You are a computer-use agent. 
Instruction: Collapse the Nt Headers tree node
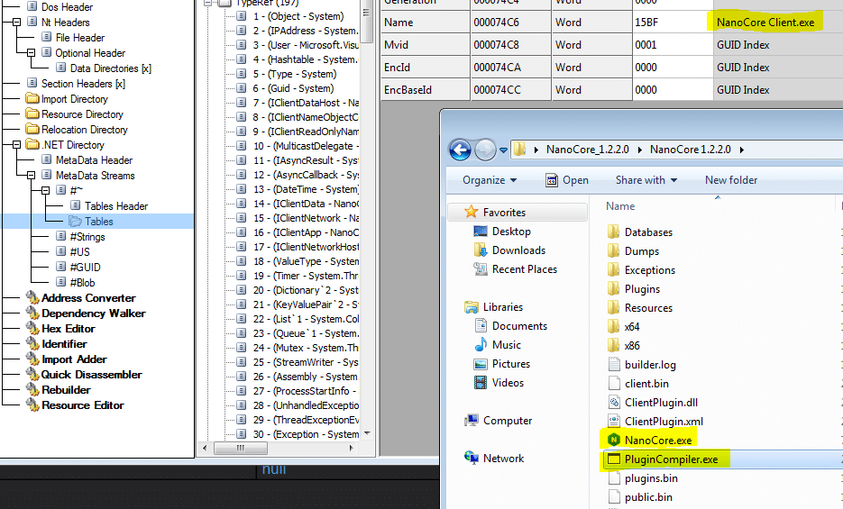(16, 23)
